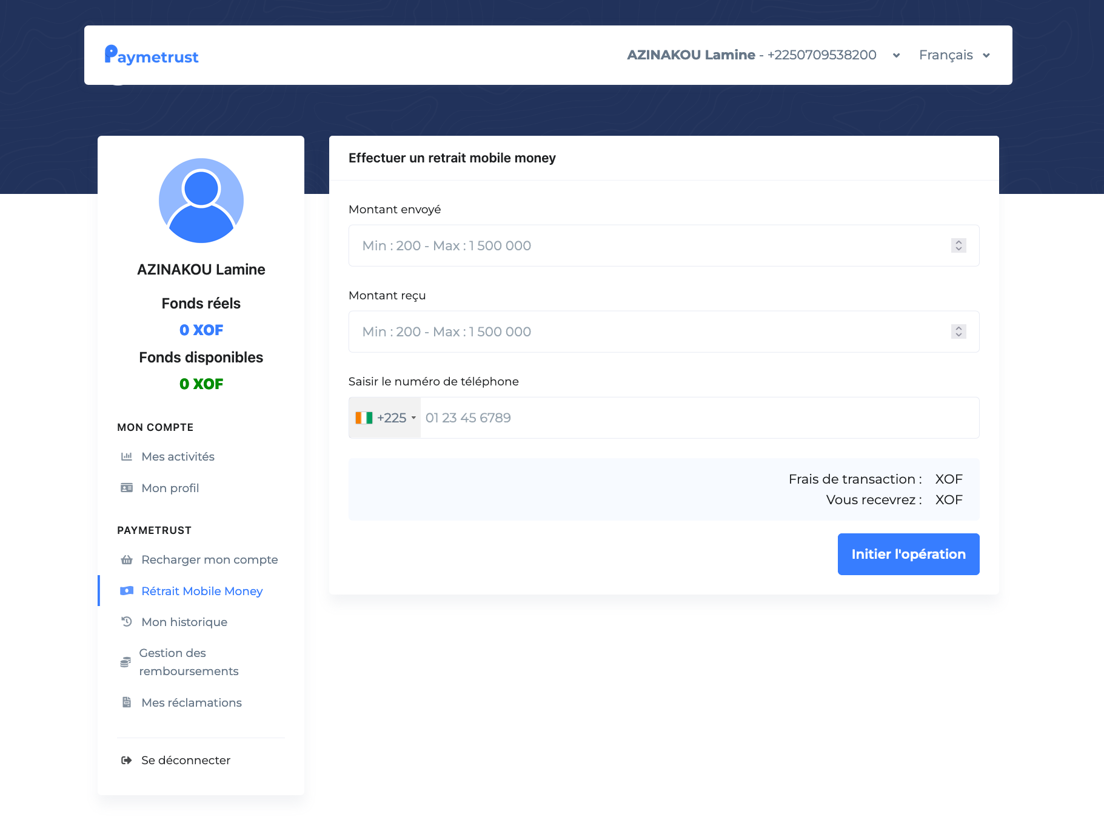
Task: Click the Se déconnecter logout icon
Action: coord(127,760)
